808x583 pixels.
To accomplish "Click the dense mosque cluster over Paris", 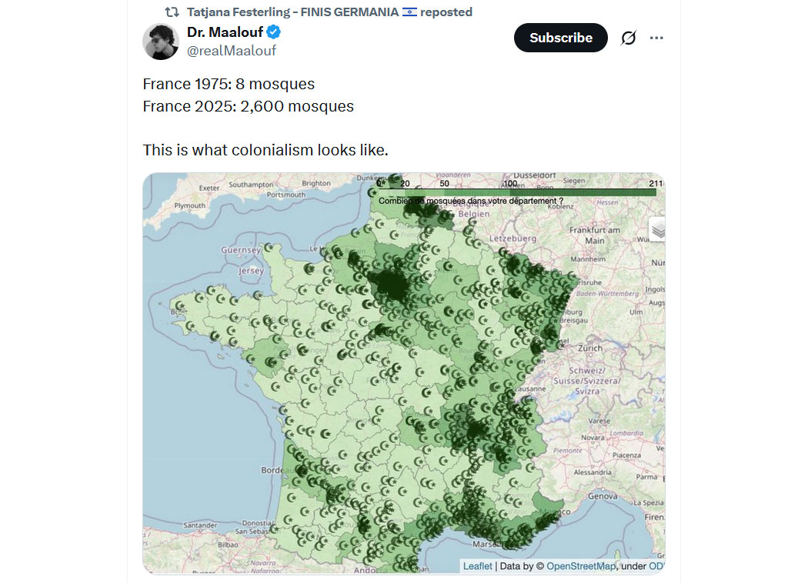I will click(390, 283).
